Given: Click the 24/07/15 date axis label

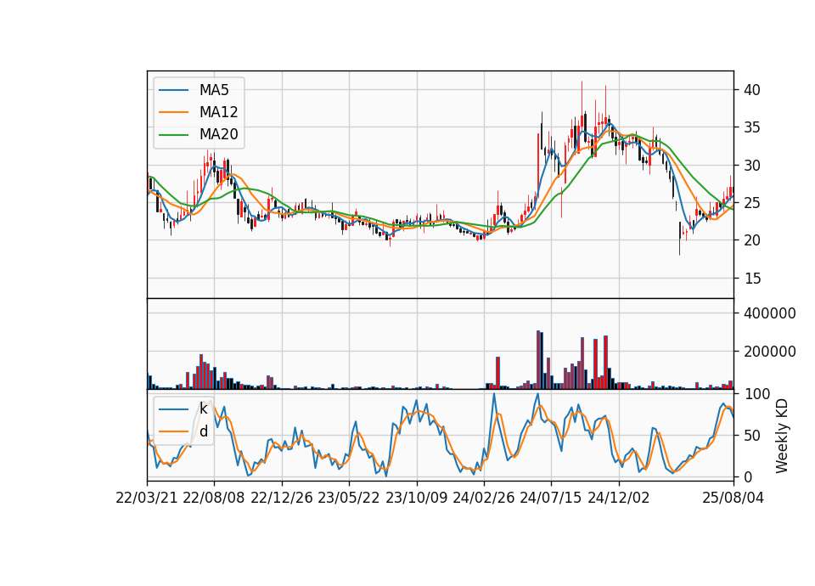Looking at the screenshot, I should pos(551,499).
